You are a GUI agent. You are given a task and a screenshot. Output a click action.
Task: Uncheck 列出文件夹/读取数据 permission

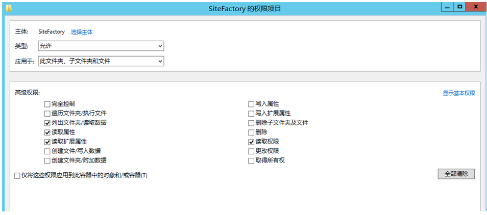coord(47,123)
